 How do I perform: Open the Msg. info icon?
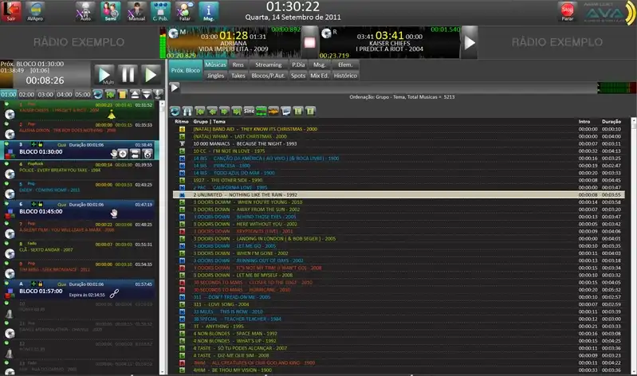[208, 11]
